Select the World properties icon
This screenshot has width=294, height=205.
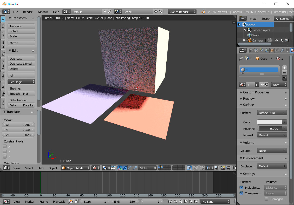pos(266,50)
